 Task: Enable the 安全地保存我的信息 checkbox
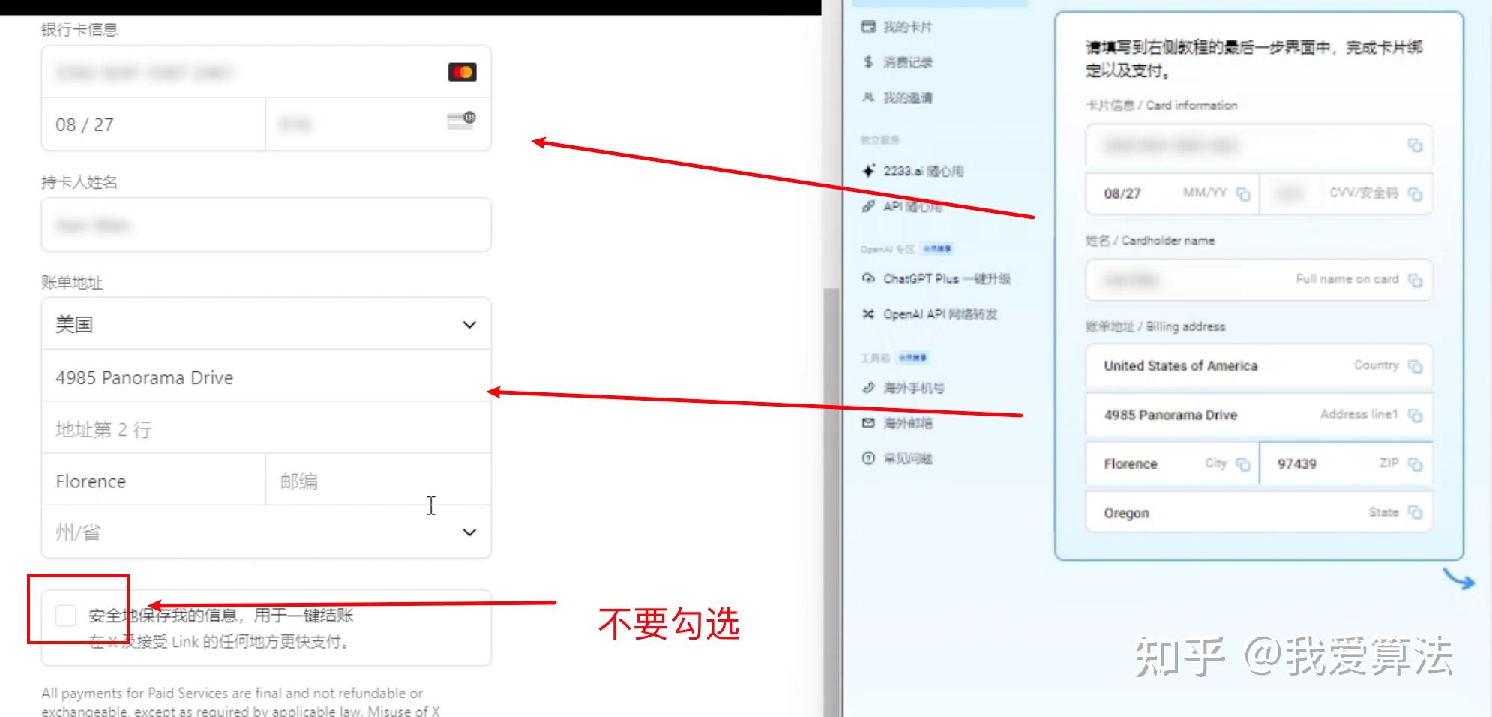[66, 615]
